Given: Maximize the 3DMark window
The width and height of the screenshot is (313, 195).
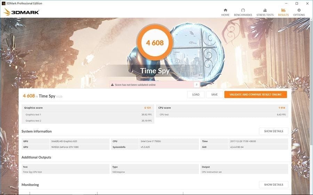Looking at the screenshot, I should click(x=297, y=3).
